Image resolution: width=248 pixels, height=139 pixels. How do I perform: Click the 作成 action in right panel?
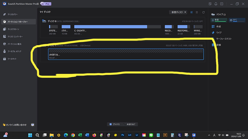pyautogui.click(x=218, y=26)
